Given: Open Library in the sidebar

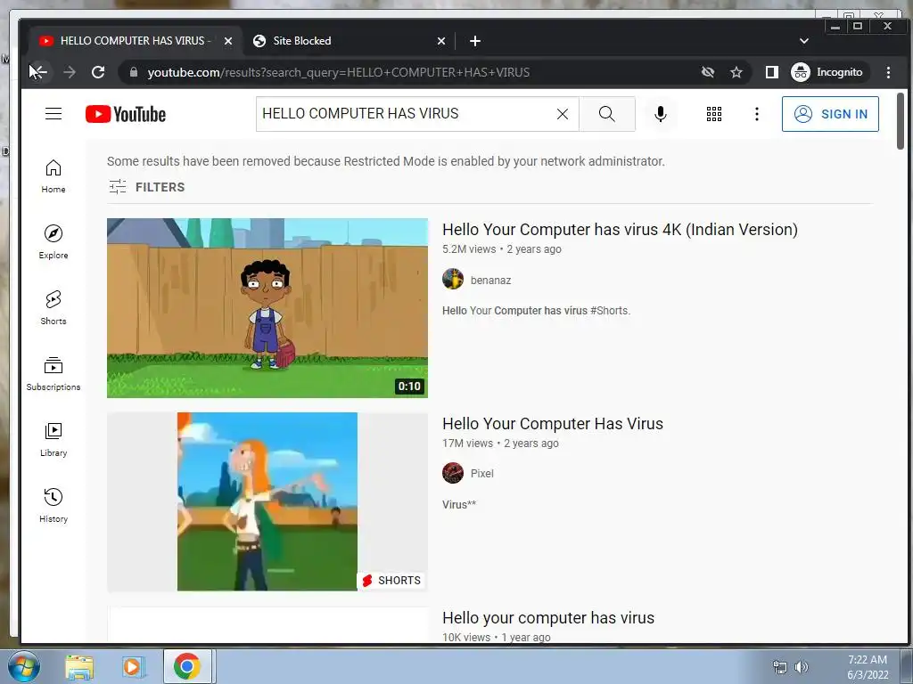Looking at the screenshot, I should click(x=53, y=440).
